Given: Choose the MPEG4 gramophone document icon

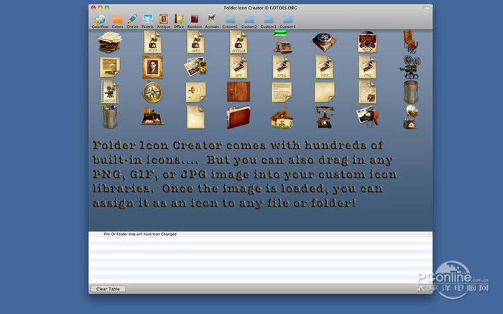Looking at the screenshot, I should click(239, 42).
